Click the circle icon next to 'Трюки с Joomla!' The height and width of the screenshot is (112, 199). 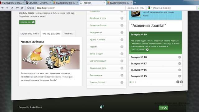click(x=122, y=82)
